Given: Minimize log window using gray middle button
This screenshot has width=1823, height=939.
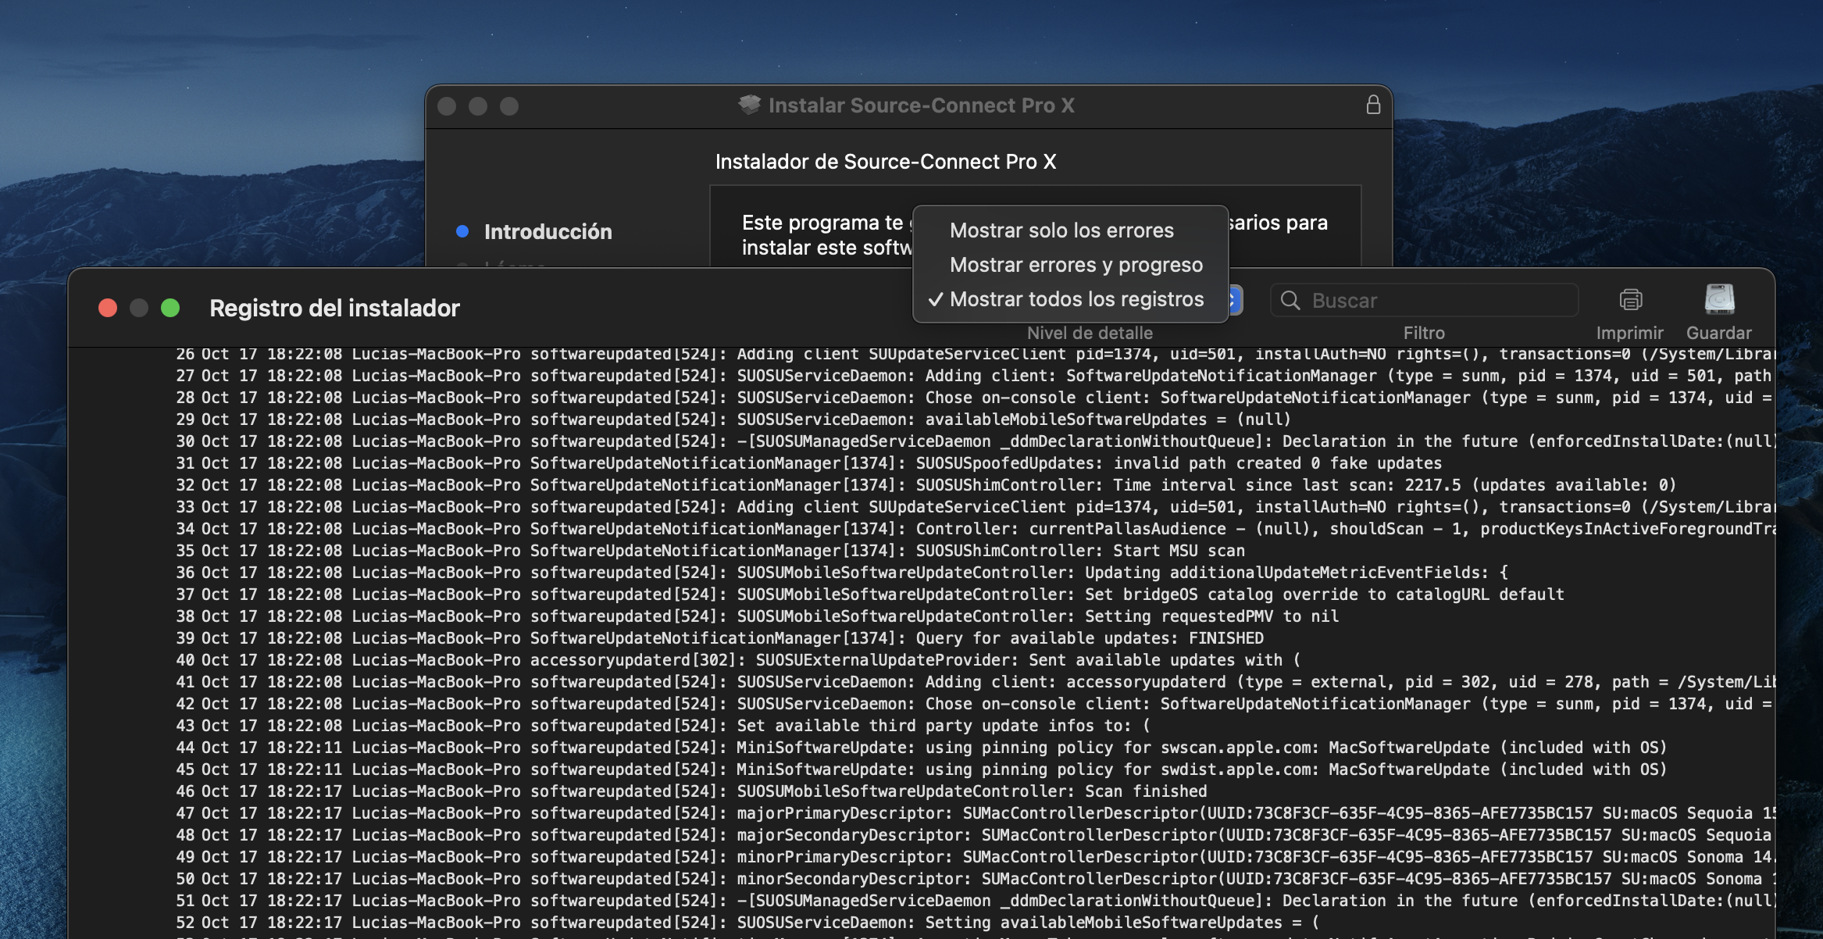Looking at the screenshot, I should pyautogui.click(x=139, y=308).
